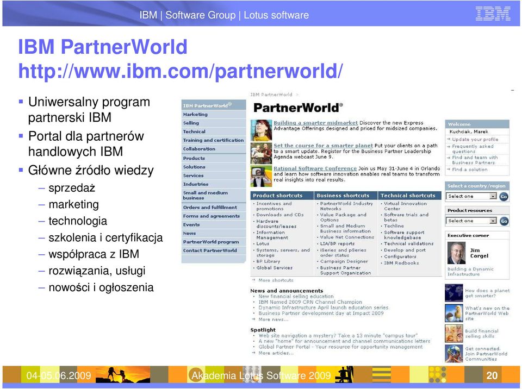Click thumbnail beside smarter planet article
Viewport: 522px width, 389px height.
pos(261,153)
